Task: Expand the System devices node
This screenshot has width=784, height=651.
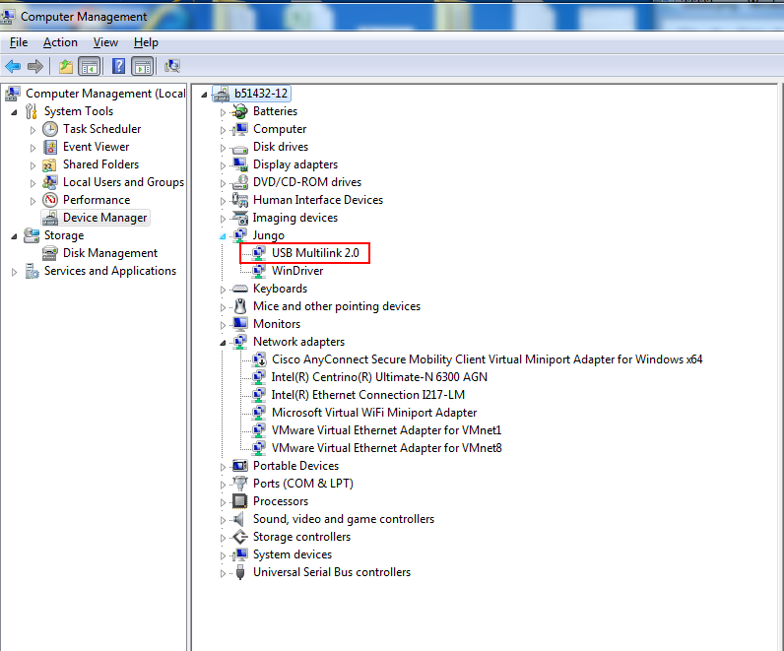Action: [x=223, y=555]
